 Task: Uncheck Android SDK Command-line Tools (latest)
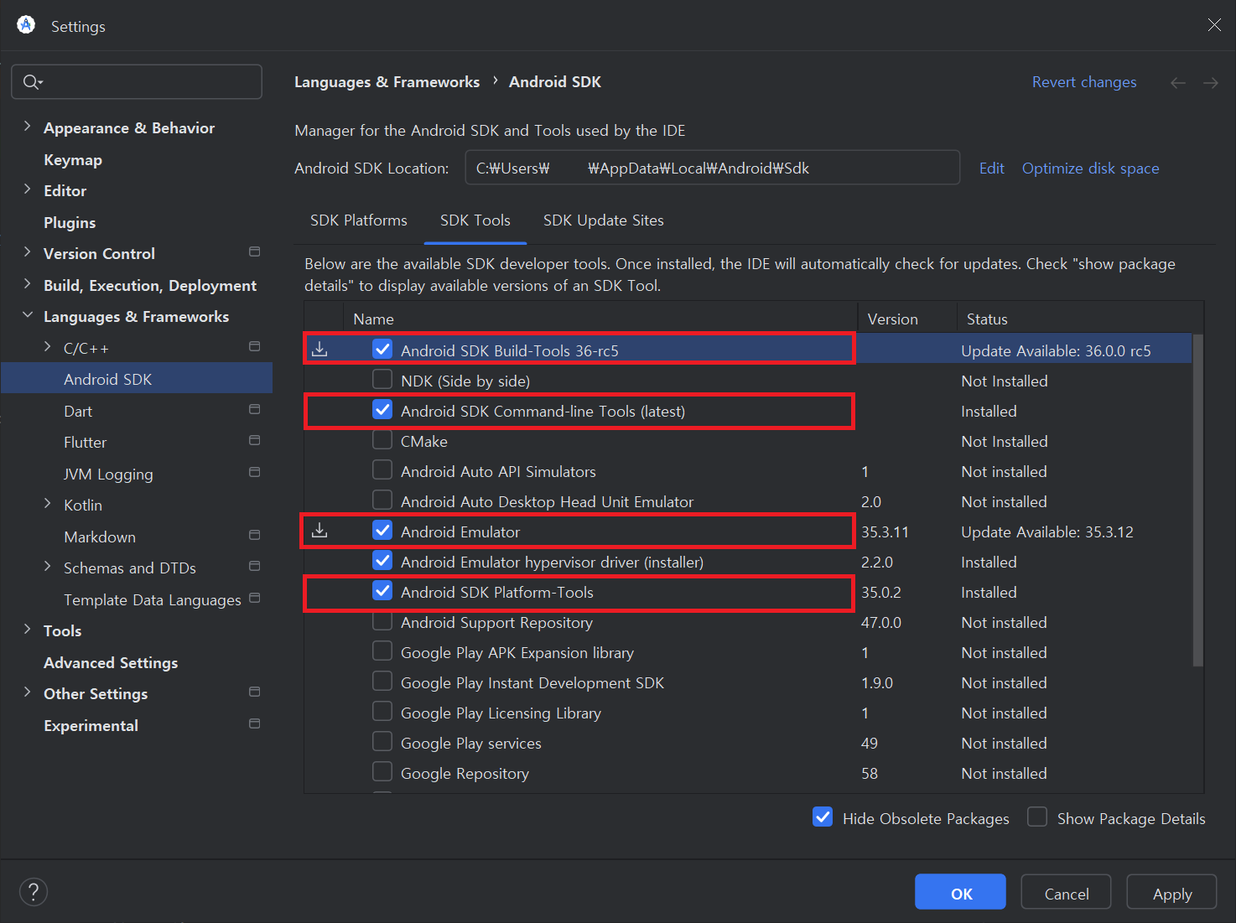click(382, 409)
